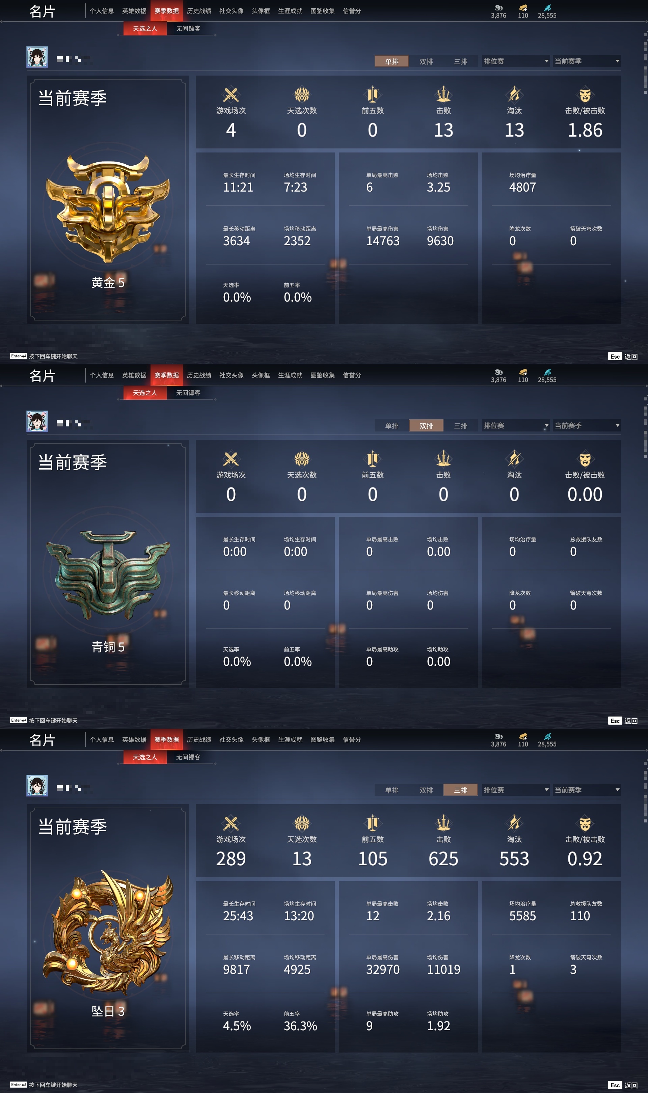Image resolution: width=648 pixels, height=1093 pixels.
Task: Switch to 无间镖客 tab on 坠日 3 page
Action: click(x=188, y=757)
